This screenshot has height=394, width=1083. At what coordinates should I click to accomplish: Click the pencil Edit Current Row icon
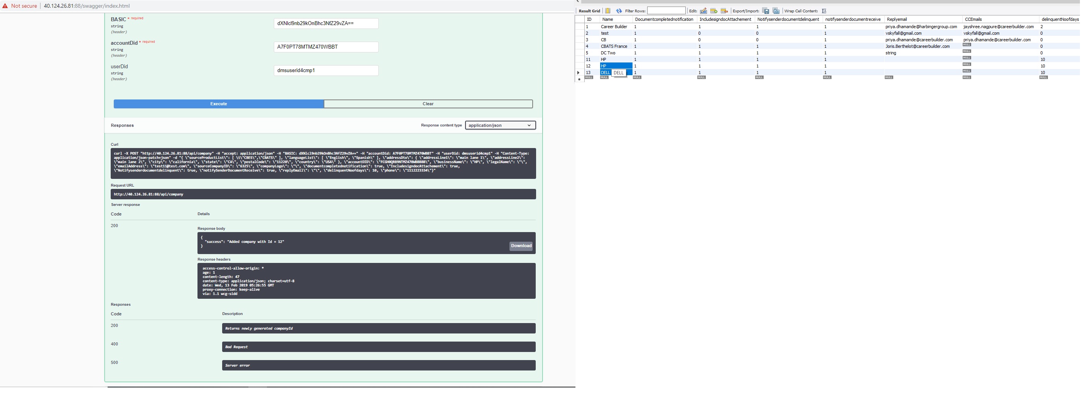[703, 11]
